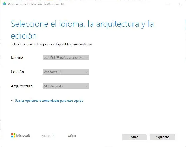This screenshot has width=186, height=147.
Task: Open the Idioma language dropdown
Action: click(65, 57)
